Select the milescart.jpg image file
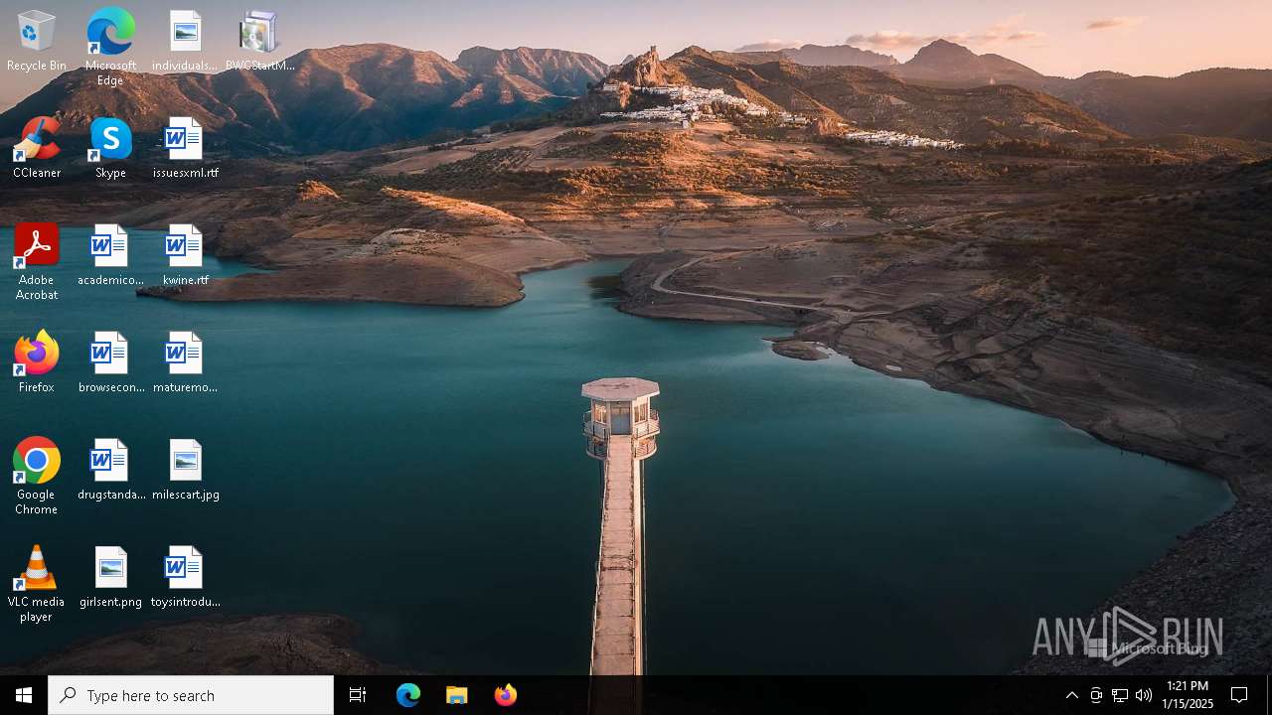Image resolution: width=1272 pixels, height=715 pixels. coord(185,470)
